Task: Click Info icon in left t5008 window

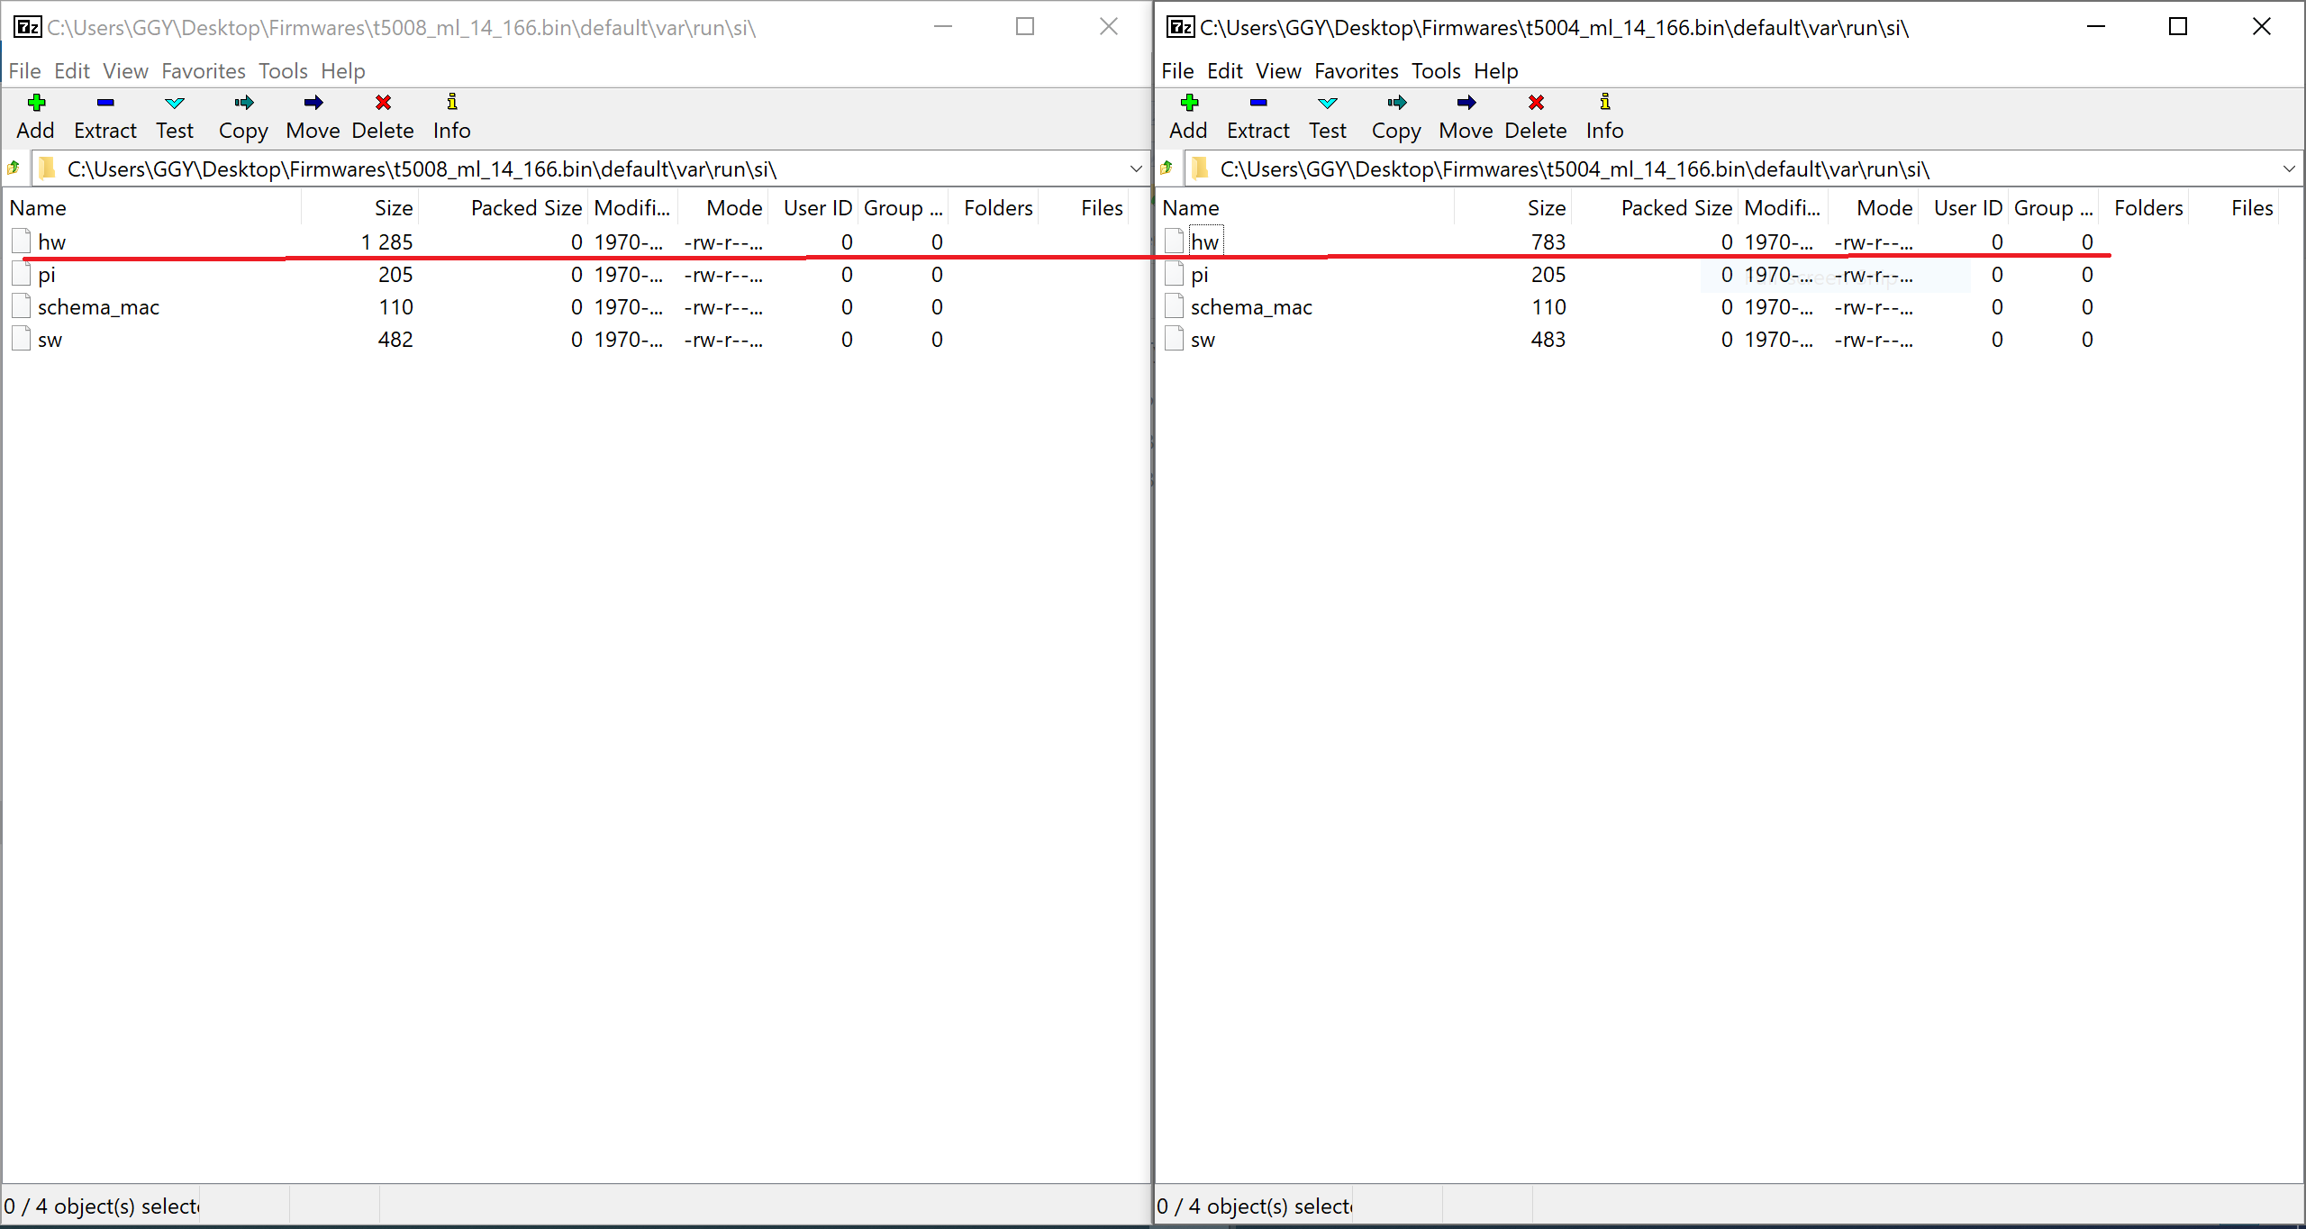Action: pos(451,103)
